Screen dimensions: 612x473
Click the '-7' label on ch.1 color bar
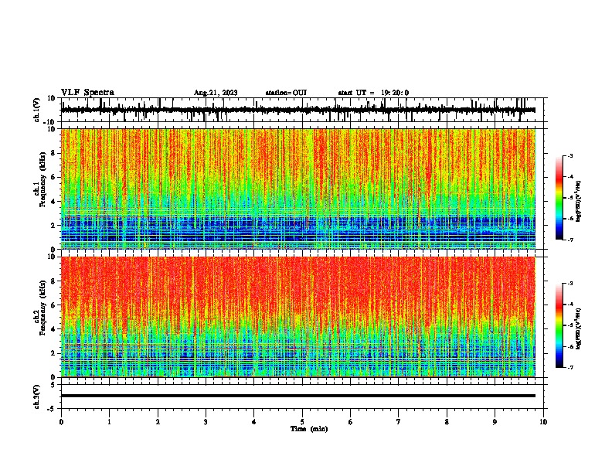point(570,240)
